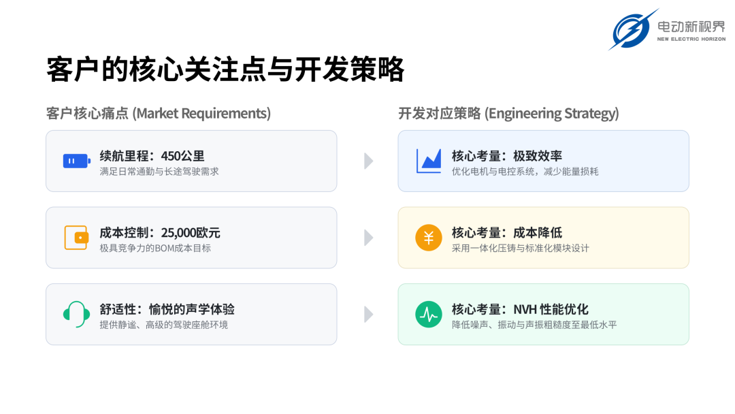Click the NEW ELECTRIC HORIZON logo text
This screenshot has height=414, width=735.
(x=691, y=39)
